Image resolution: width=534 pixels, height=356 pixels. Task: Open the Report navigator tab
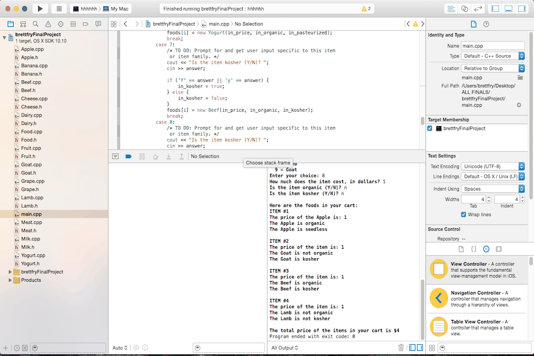click(98, 24)
